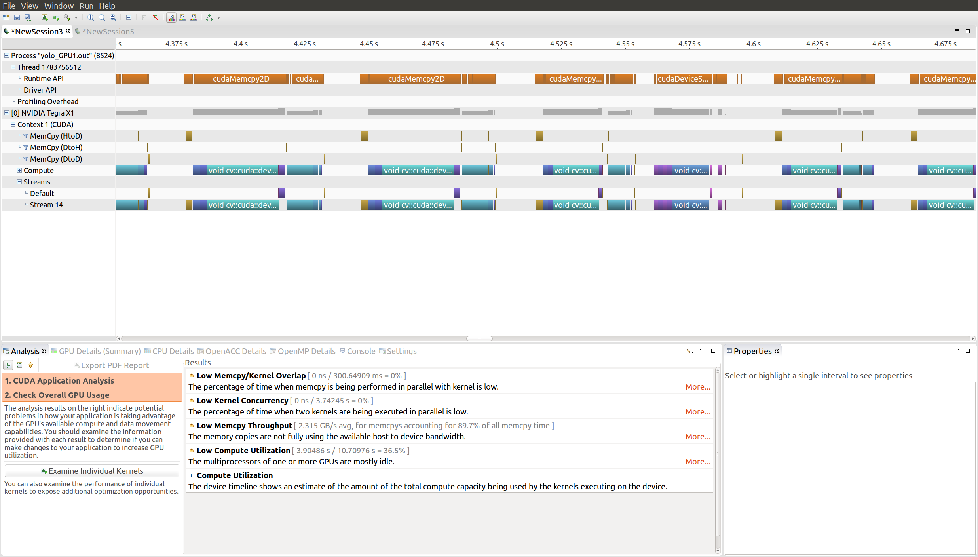This screenshot has height=557, width=978.
Task: Click the MemCpy (DtoD) filter icon
Action: [26, 159]
